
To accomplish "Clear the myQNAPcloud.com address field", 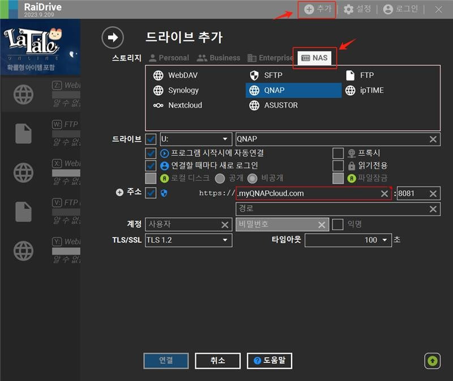I will [x=384, y=193].
